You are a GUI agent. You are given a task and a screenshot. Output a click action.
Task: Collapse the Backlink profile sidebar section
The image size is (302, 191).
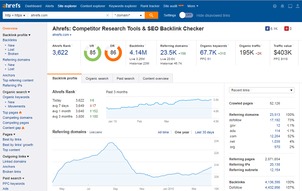click(x=17, y=35)
